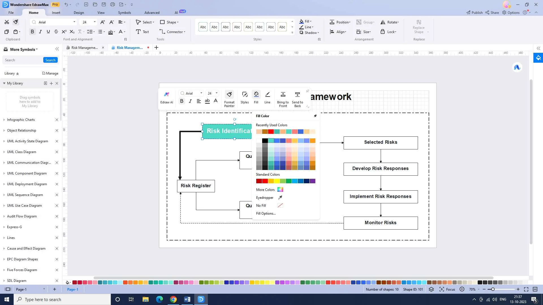Select the Eyedropper tool in Fill Color
This screenshot has height=305, width=543.
280,197
